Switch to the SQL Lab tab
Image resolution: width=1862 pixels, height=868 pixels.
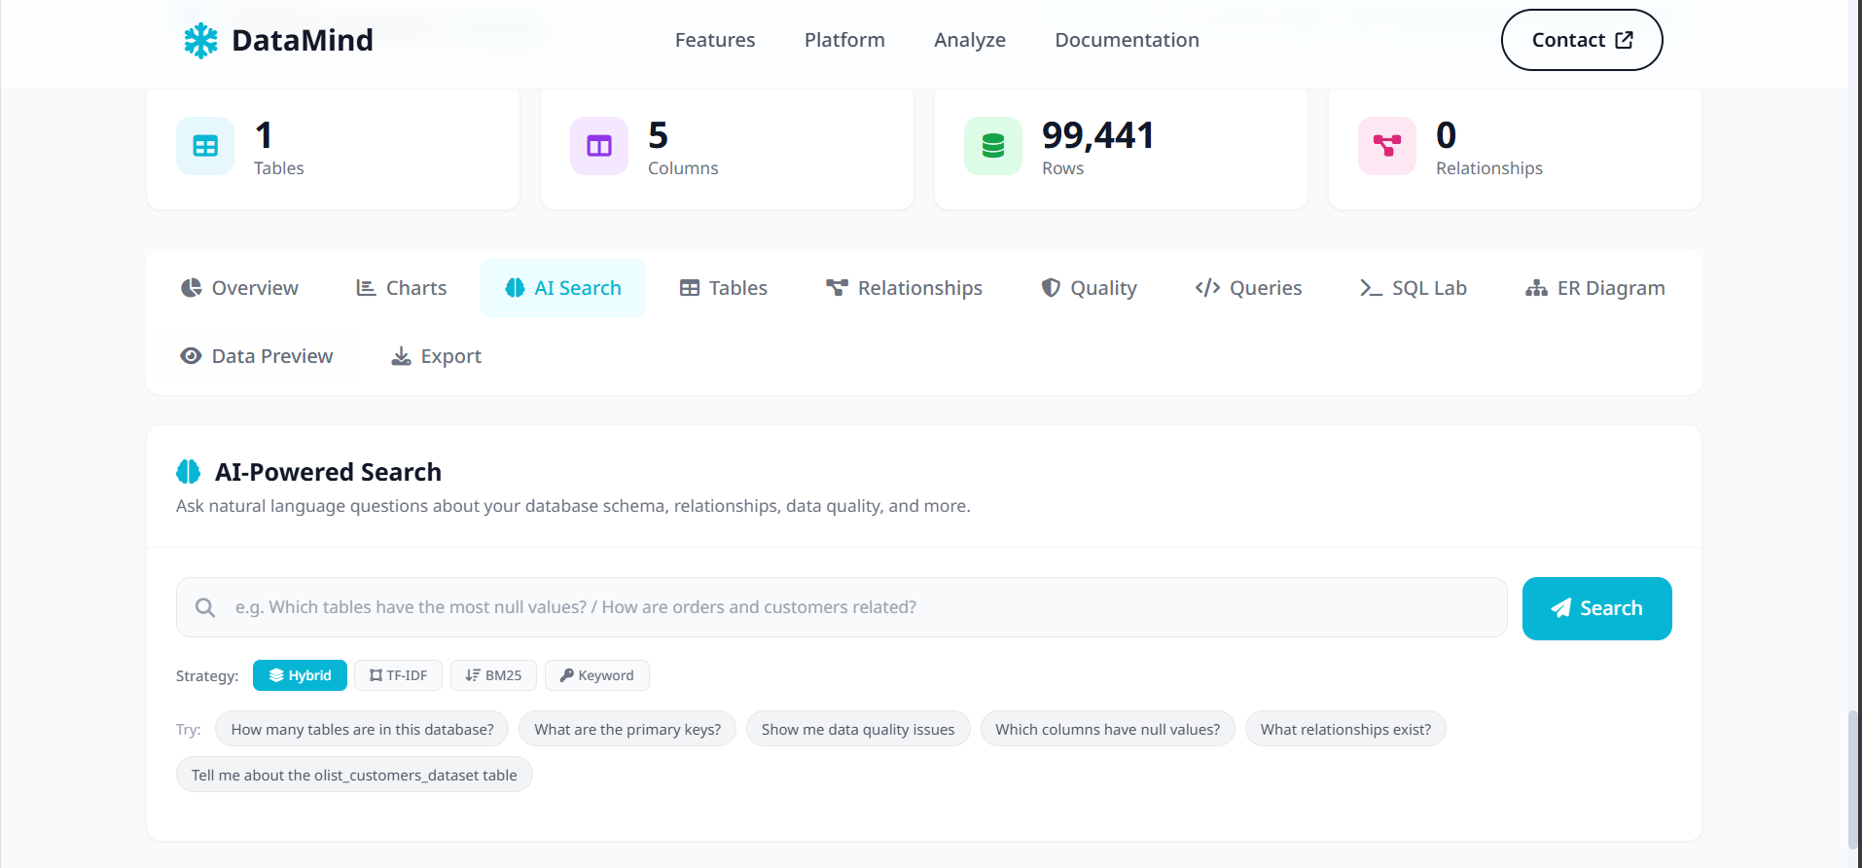[1413, 288]
